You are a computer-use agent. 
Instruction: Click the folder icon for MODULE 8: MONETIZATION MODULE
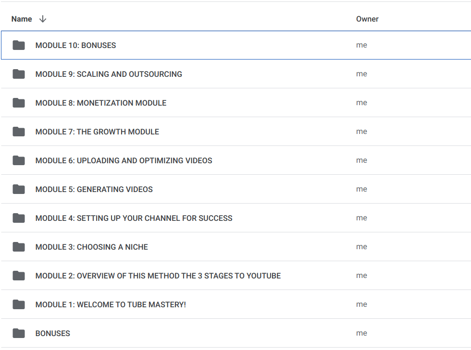pyautogui.click(x=18, y=103)
